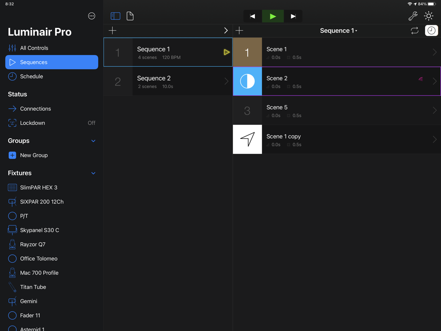Click the Office Tolomeo circle icon

tap(12, 259)
